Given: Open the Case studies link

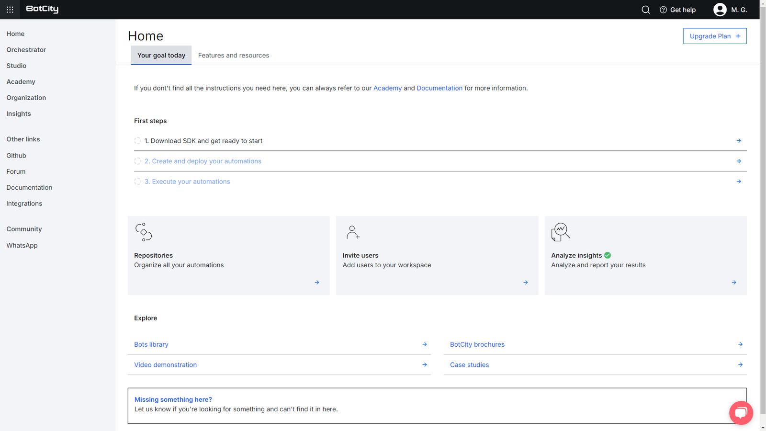Looking at the screenshot, I should click(x=469, y=365).
